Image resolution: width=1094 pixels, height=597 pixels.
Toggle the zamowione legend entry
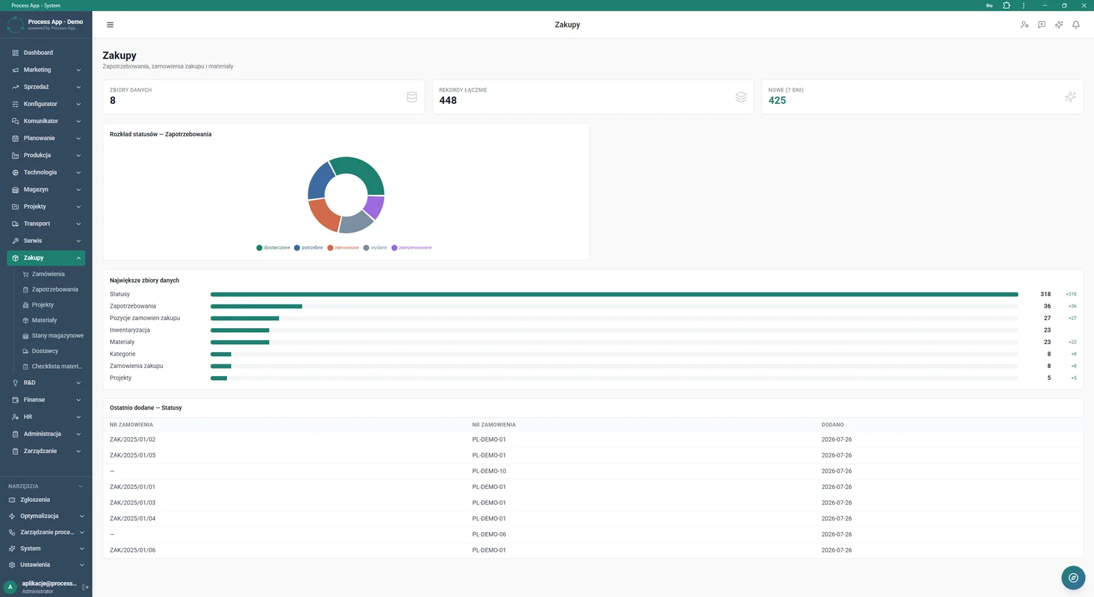343,248
